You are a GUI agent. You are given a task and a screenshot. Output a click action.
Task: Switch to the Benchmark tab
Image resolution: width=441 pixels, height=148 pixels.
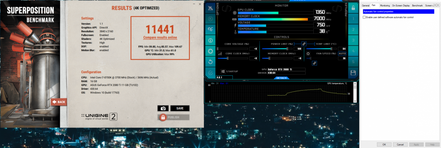click(x=417, y=6)
